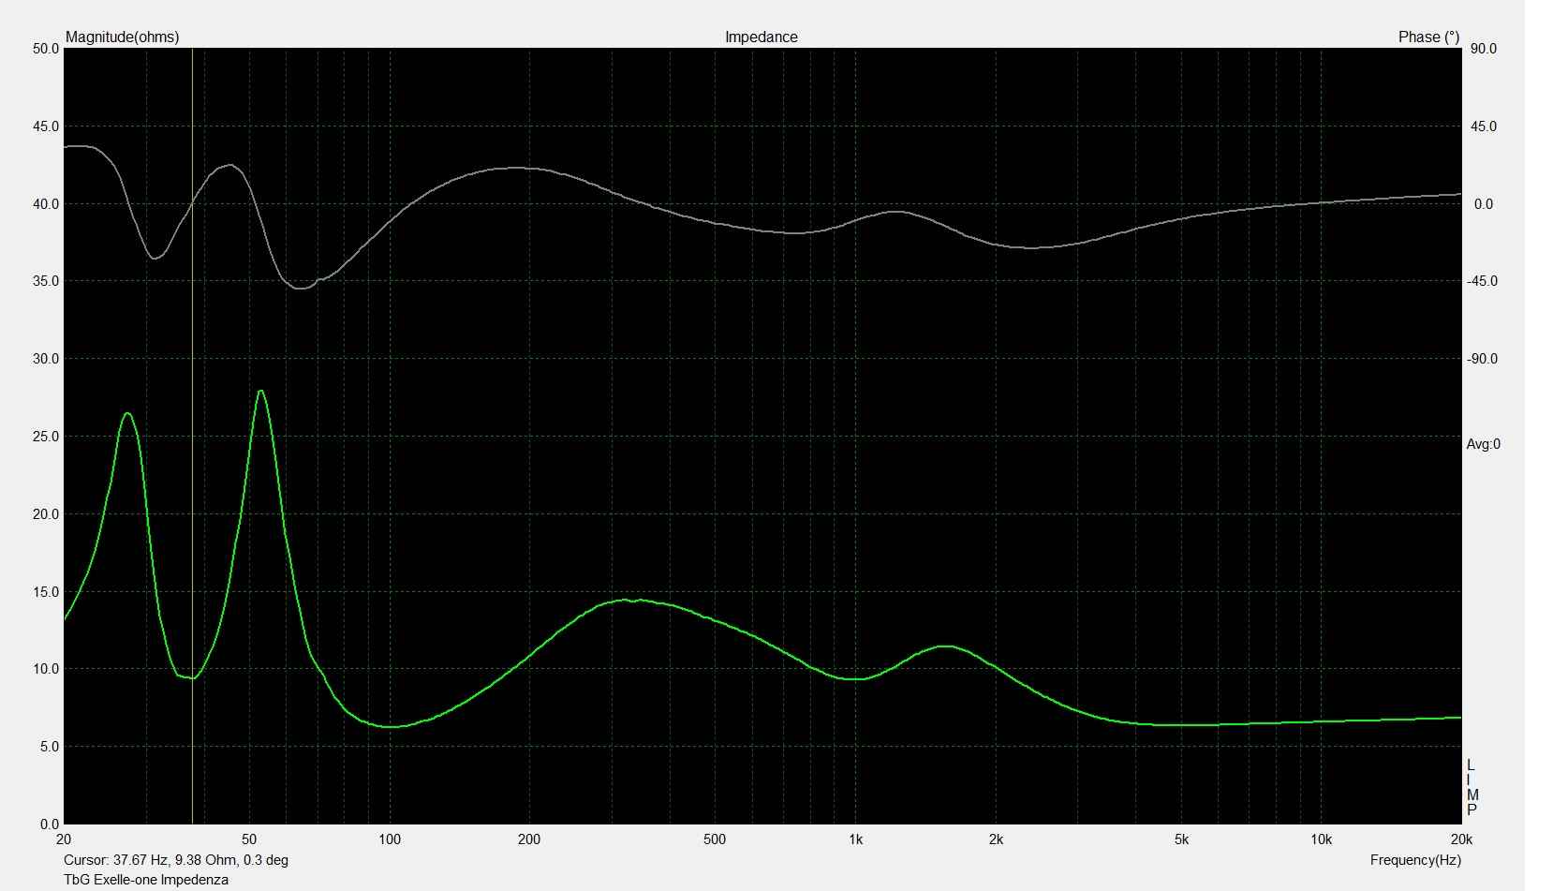
Task: Click the 'Frequency(Hz)' axis label
Action: tap(1414, 860)
